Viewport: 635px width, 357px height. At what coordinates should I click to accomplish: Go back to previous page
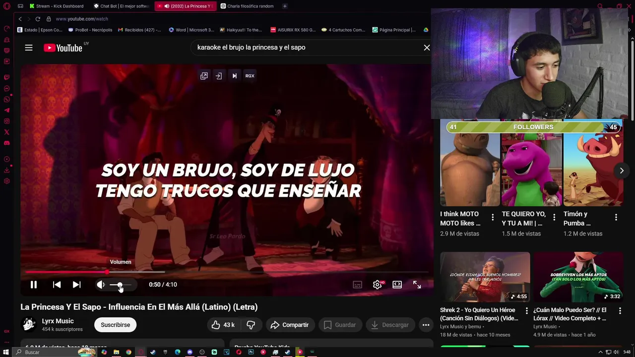click(20, 19)
